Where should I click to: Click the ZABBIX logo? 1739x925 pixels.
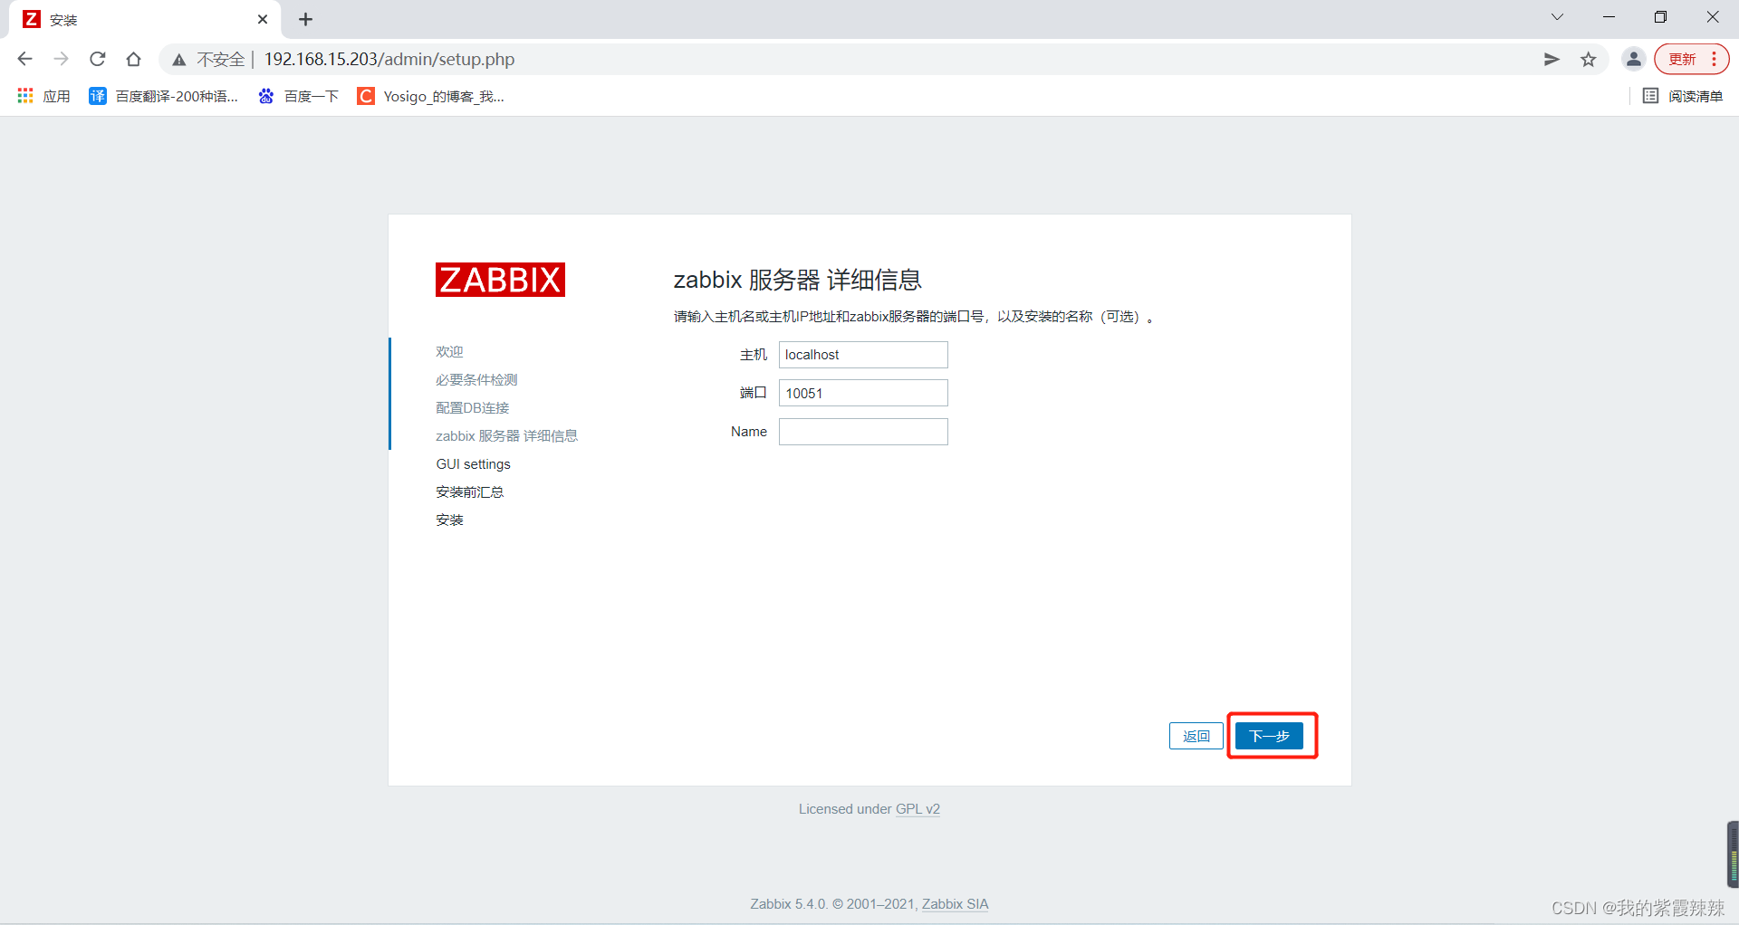point(500,280)
